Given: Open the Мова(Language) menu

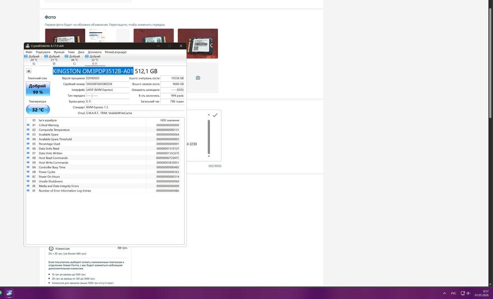Looking at the screenshot, I should coord(116,52).
